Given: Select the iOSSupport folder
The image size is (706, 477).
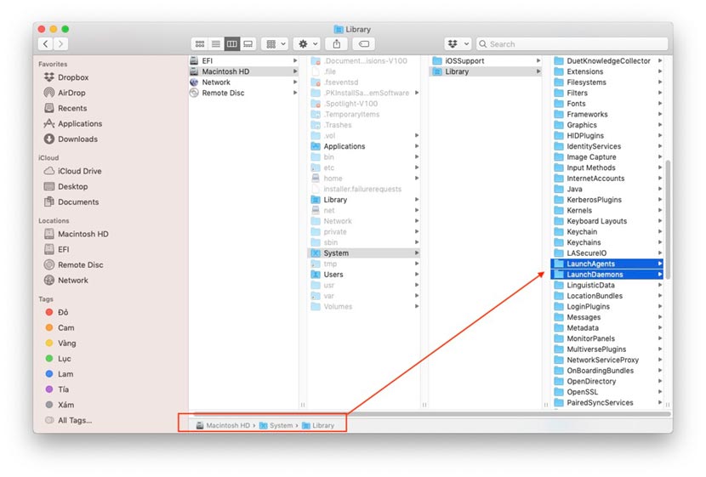Looking at the screenshot, I should [x=486, y=60].
